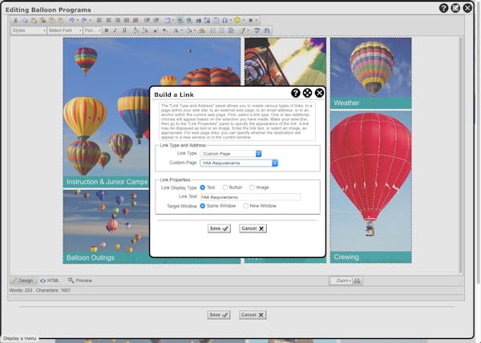Open help for Build a Link dialog
The image size is (481, 343).
pos(295,93)
